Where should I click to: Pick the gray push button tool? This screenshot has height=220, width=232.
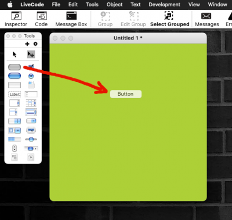pos(14,67)
